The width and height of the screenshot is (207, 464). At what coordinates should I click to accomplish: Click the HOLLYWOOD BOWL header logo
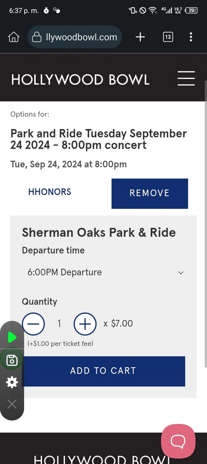click(80, 80)
